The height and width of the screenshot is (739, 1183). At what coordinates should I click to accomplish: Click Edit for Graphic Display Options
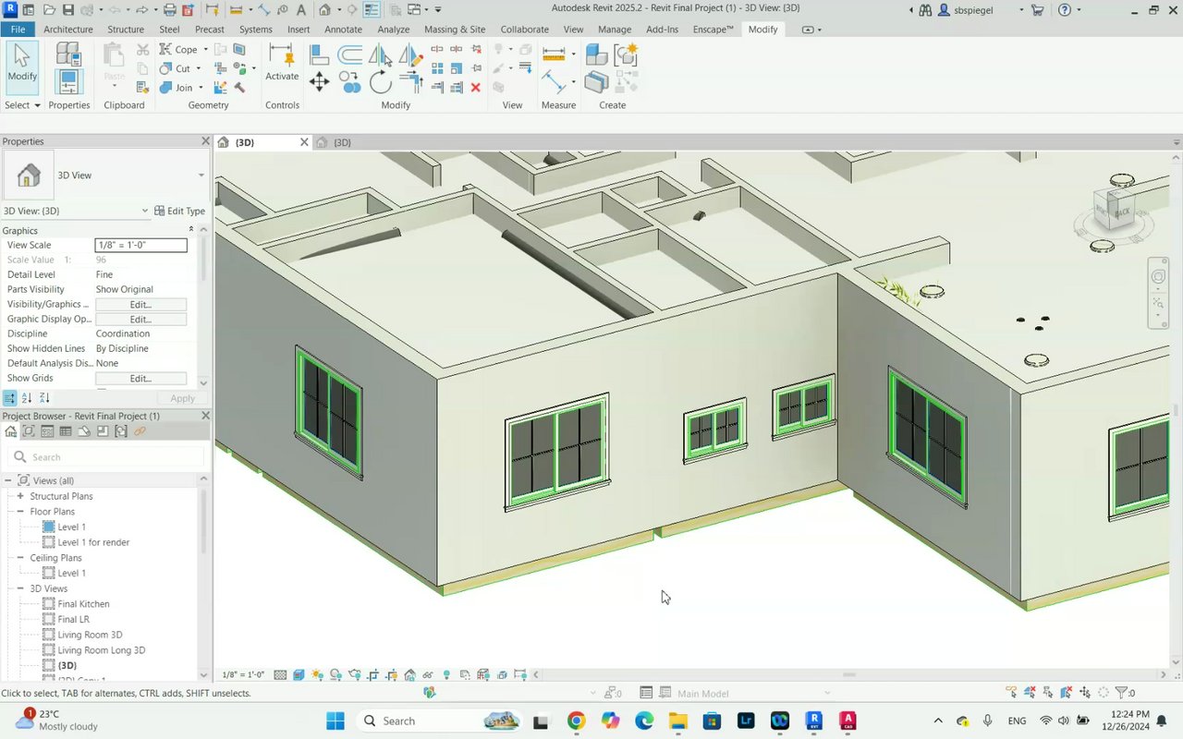click(x=140, y=319)
